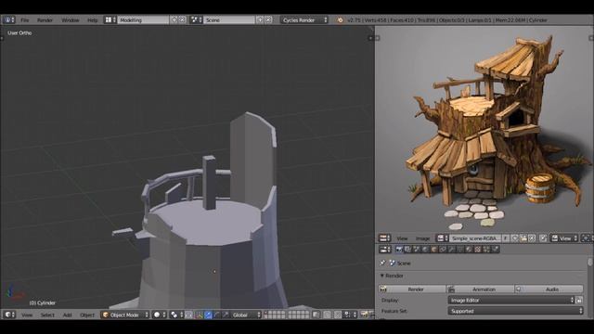The width and height of the screenshot is (594, 334).
Task: Open the Help menu
Action: pos(93,20)
